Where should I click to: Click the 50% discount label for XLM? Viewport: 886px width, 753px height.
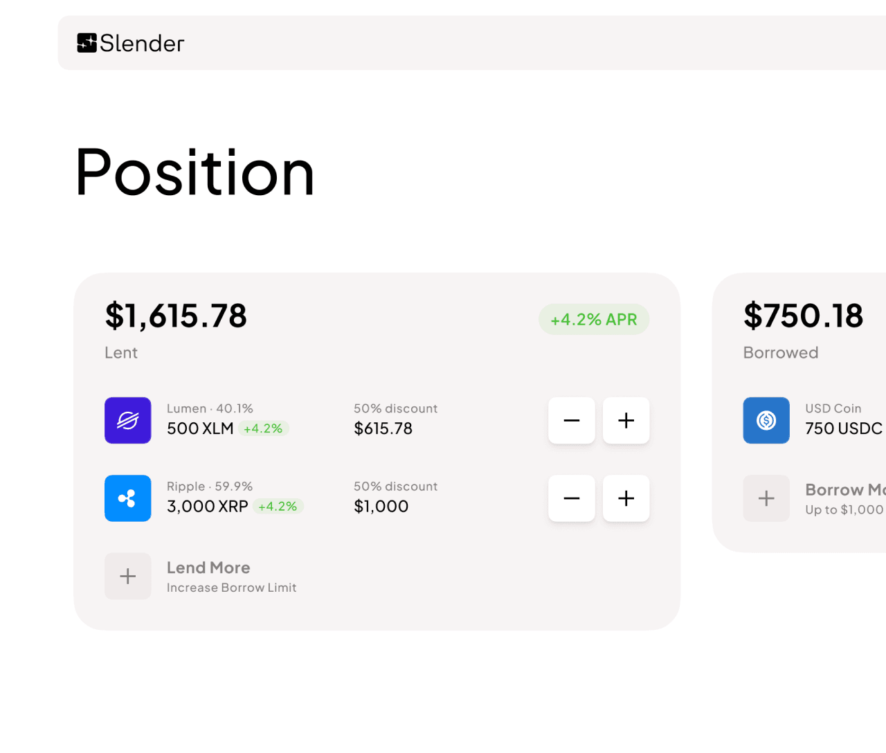point(395,408)
